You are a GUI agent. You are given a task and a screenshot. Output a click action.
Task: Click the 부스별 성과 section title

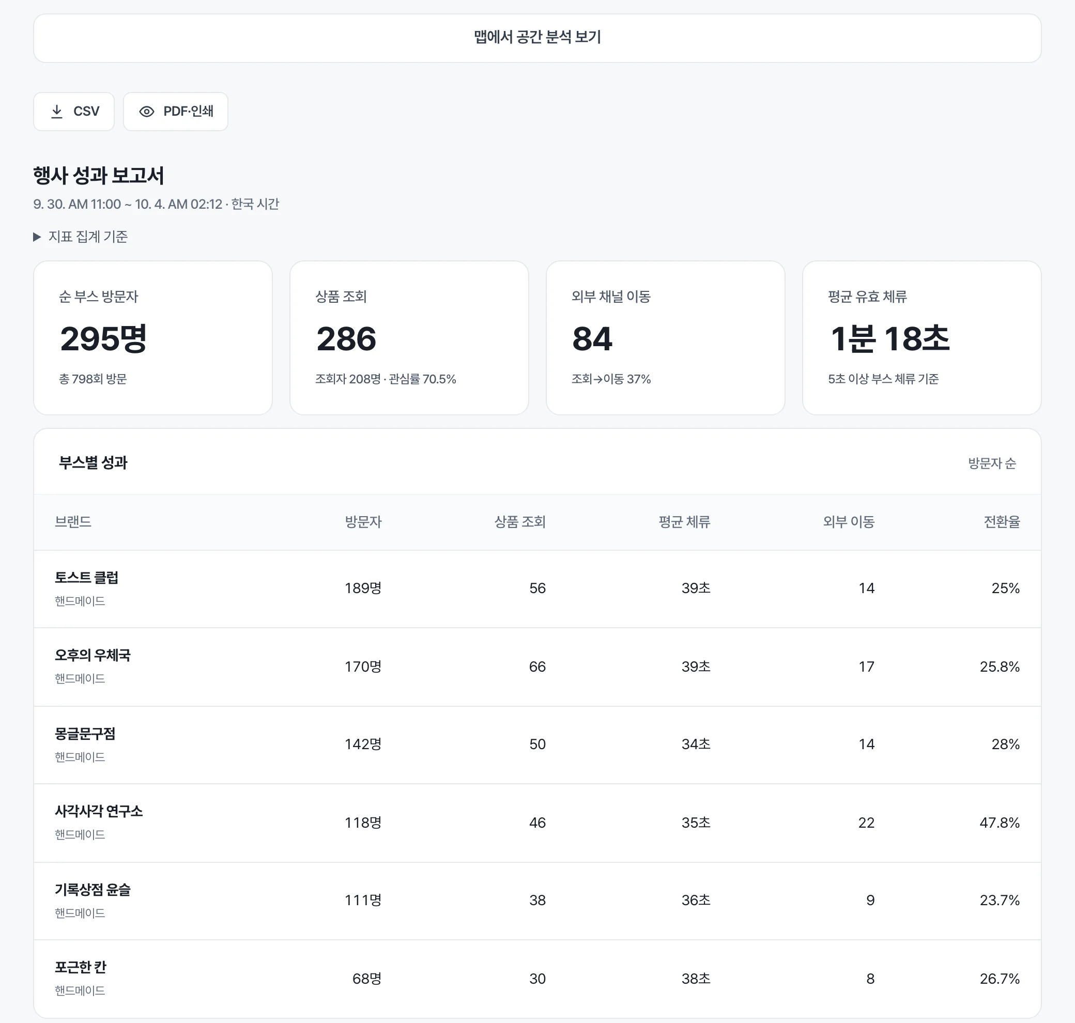click(93, 463)
